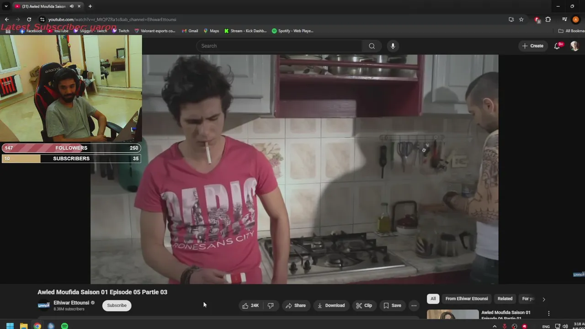Click the YouTube Create button
This screenshot has height=329, width=585.
pyautogui.click(x=533, y=46)
